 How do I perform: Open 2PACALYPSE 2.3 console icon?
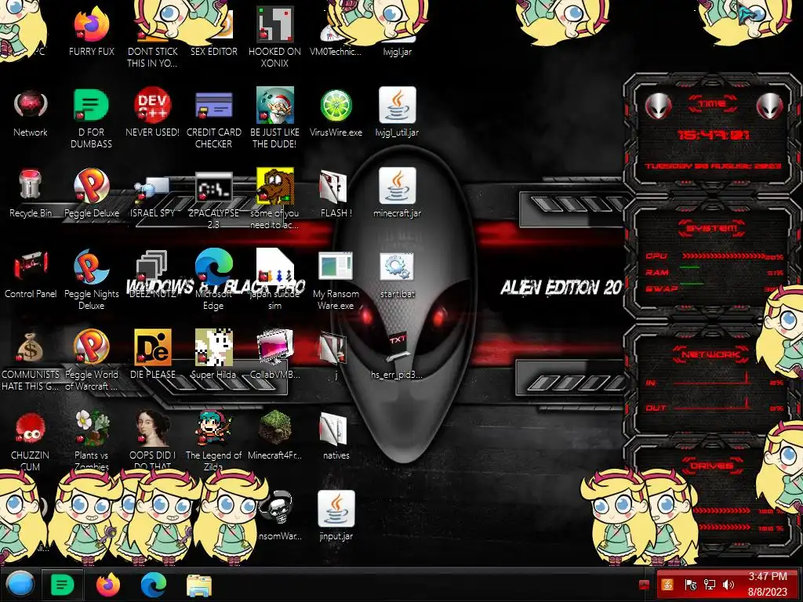pyautogui.click(x=213, y=187)
